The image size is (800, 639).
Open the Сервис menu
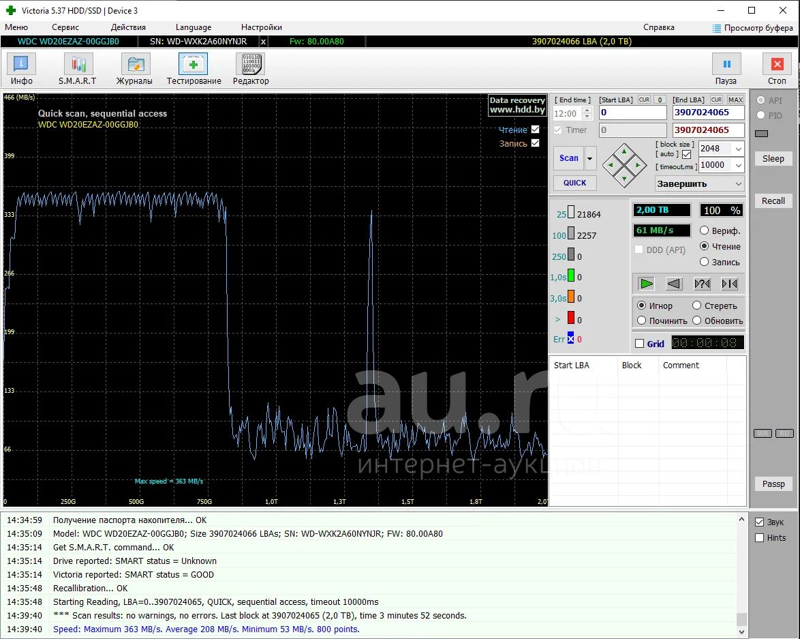tap(65, 27)
